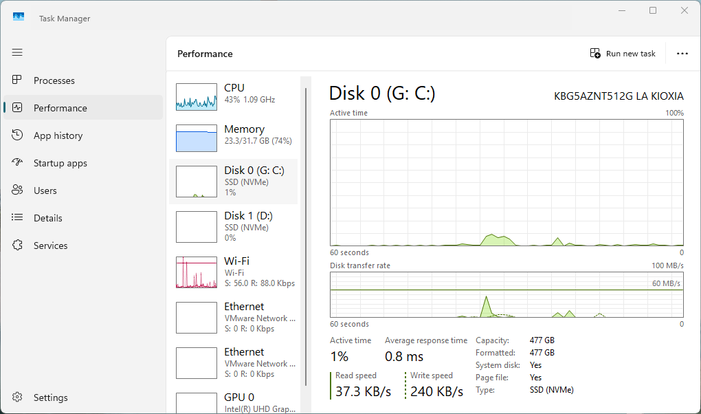Image resolution: width=701 pixels, height=414 pixels.
Task: Select the Wi-Fi graph thumbnail
Action: pyautogui.click(x=197, y=272)
